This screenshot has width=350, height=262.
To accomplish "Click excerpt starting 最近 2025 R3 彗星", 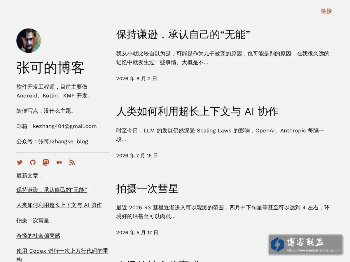I will 223,212.
